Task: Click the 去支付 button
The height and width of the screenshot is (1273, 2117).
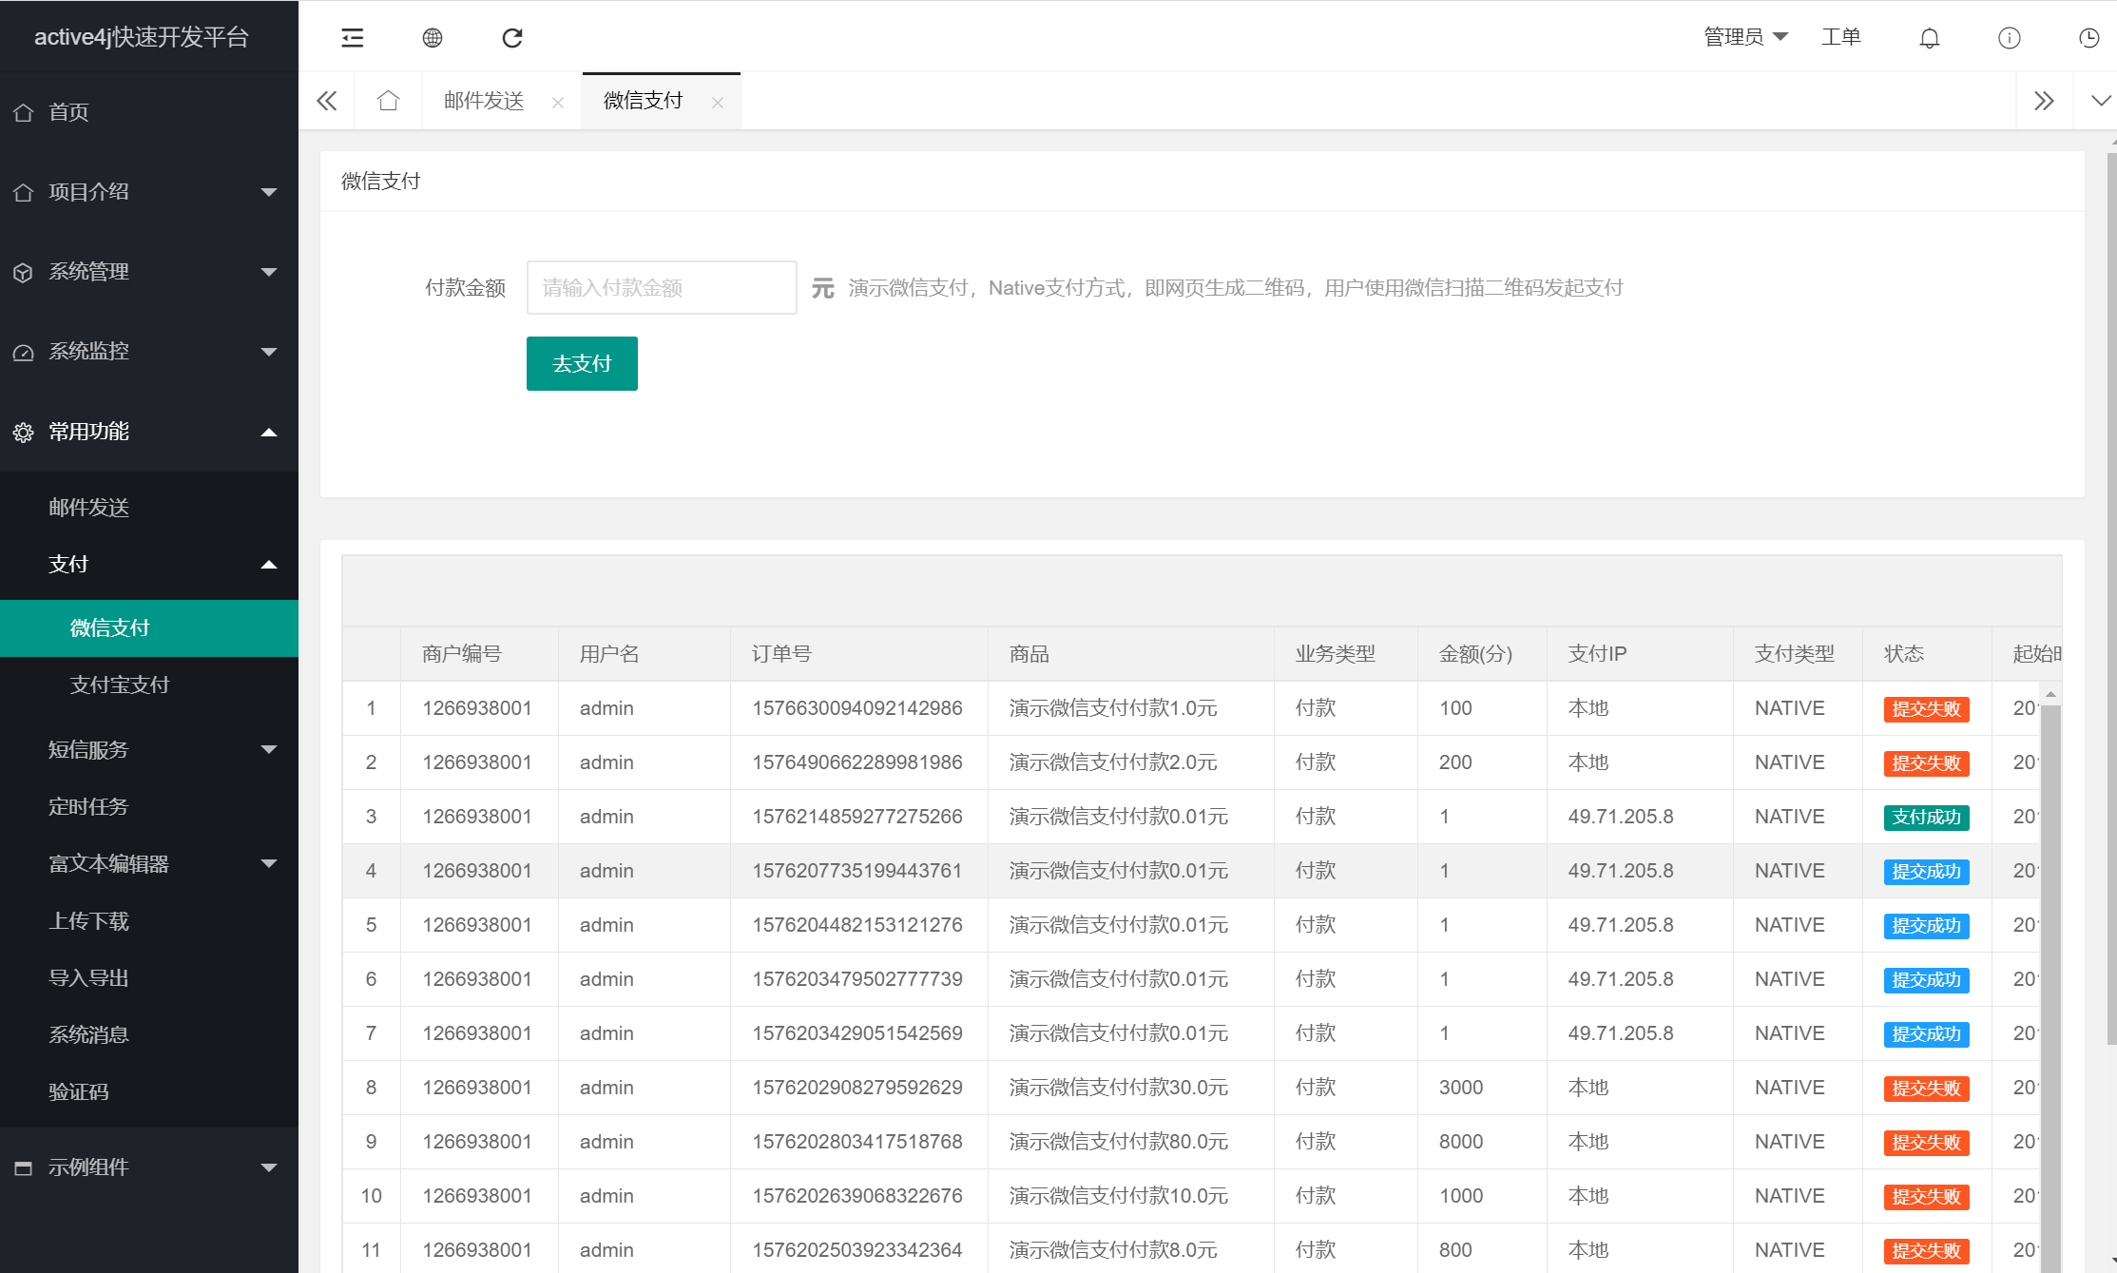Action: point(582,363)
